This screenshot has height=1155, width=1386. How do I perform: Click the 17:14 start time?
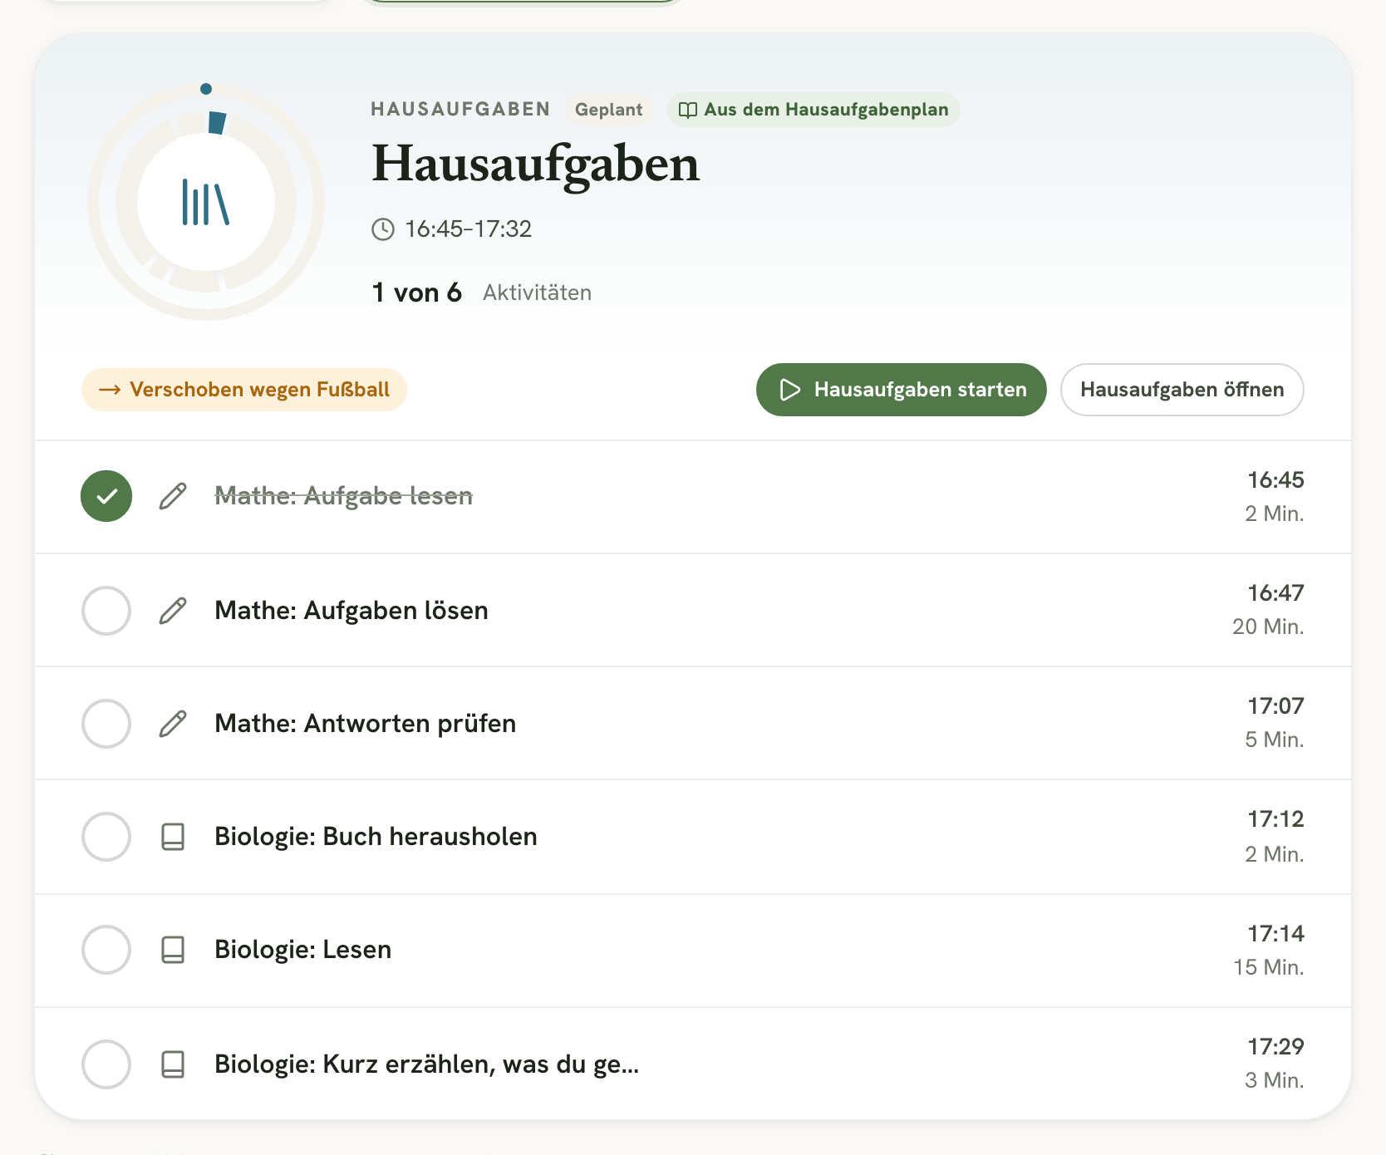coord(1275,934)
